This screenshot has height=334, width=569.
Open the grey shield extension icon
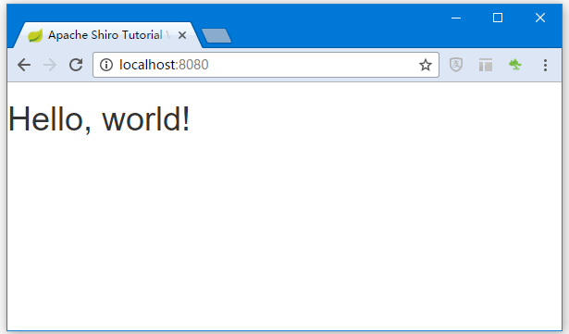point(456,65)
